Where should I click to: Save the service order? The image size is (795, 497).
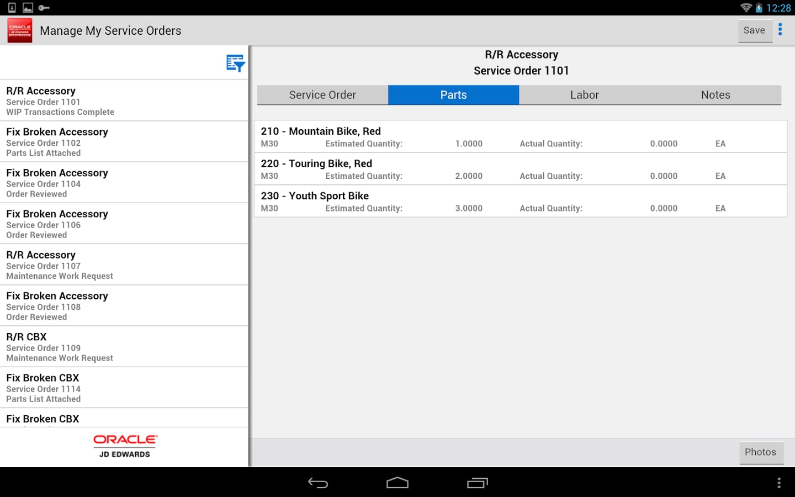(x=755, y=30)
